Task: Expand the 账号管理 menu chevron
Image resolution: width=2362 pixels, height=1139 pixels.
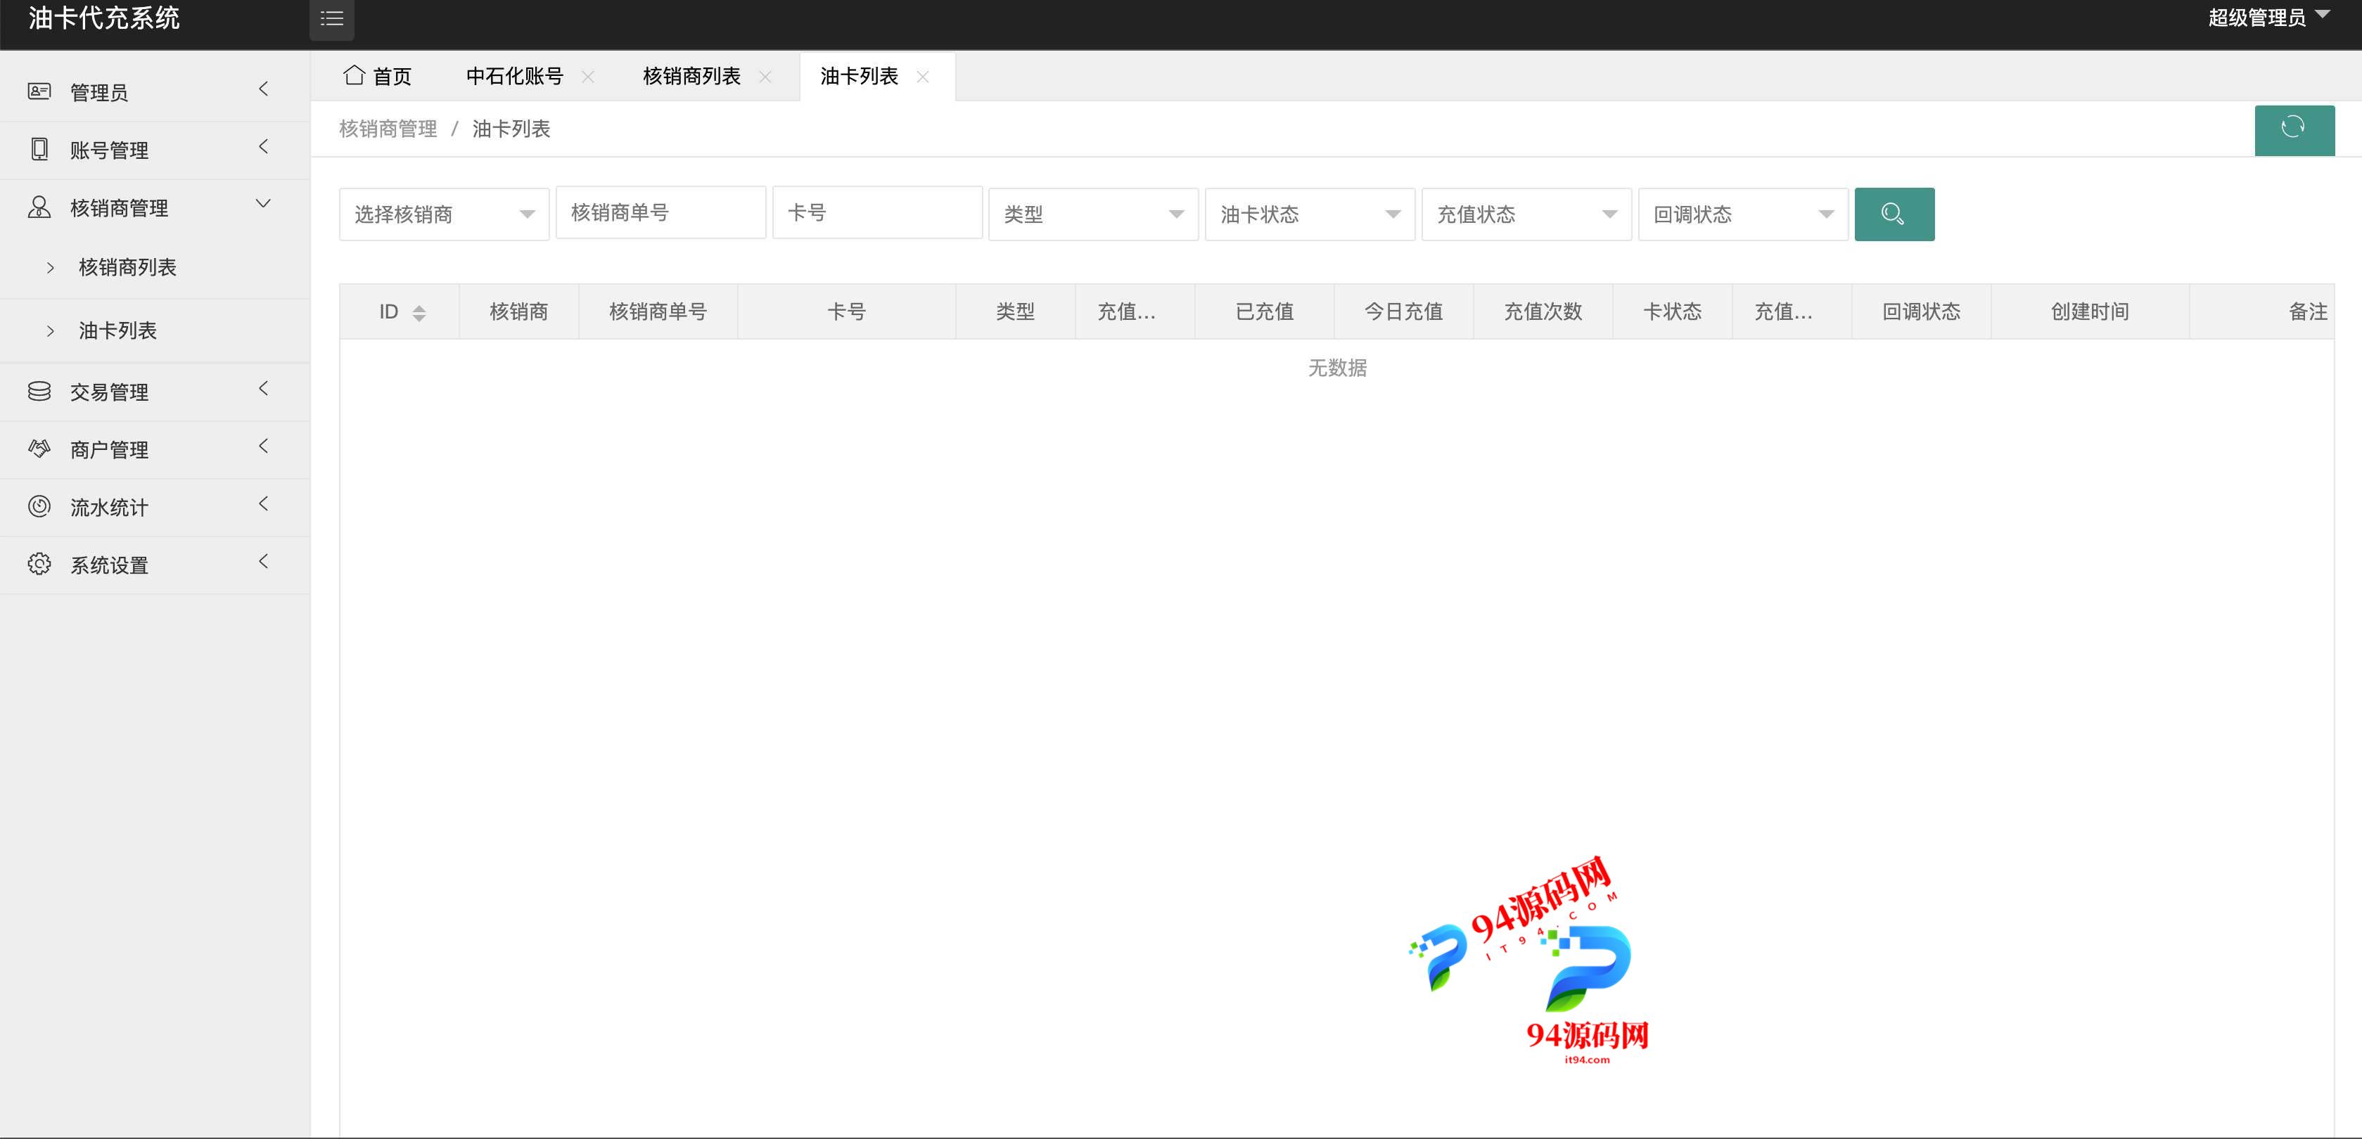Action: coord(264,147)
